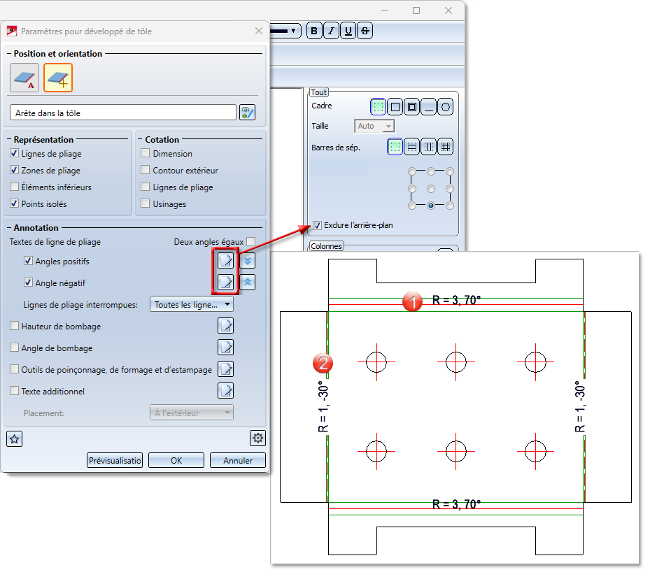The width and height of the screenshot is (650, 572).
Task: Uncheck Points isolés checkbox
Action: 15,203
